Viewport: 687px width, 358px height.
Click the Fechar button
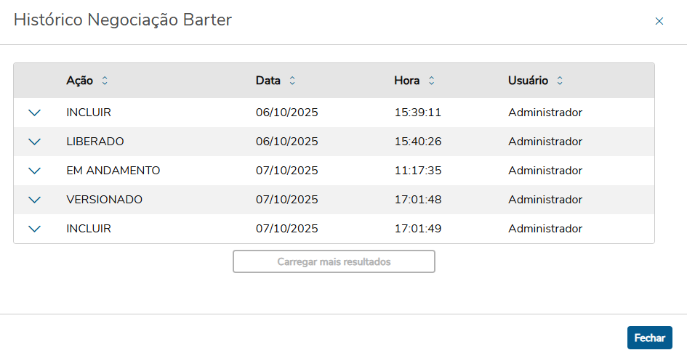pyautogui.click(x=649, y=338)
